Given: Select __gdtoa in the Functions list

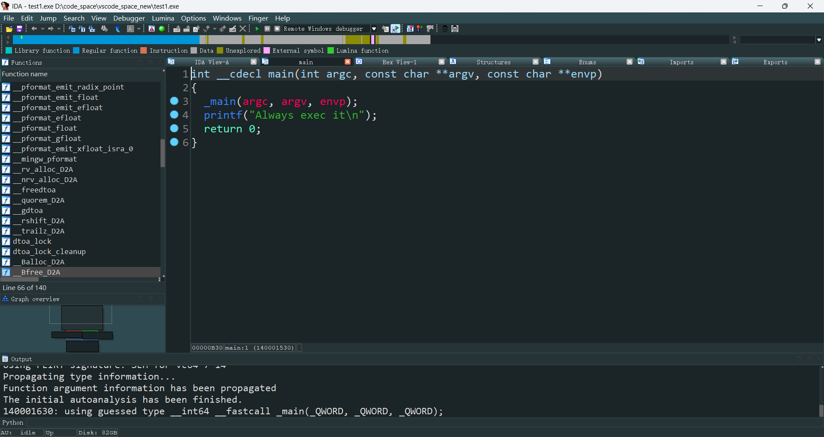Looking at the screenshot, I should tap(32, 210).
